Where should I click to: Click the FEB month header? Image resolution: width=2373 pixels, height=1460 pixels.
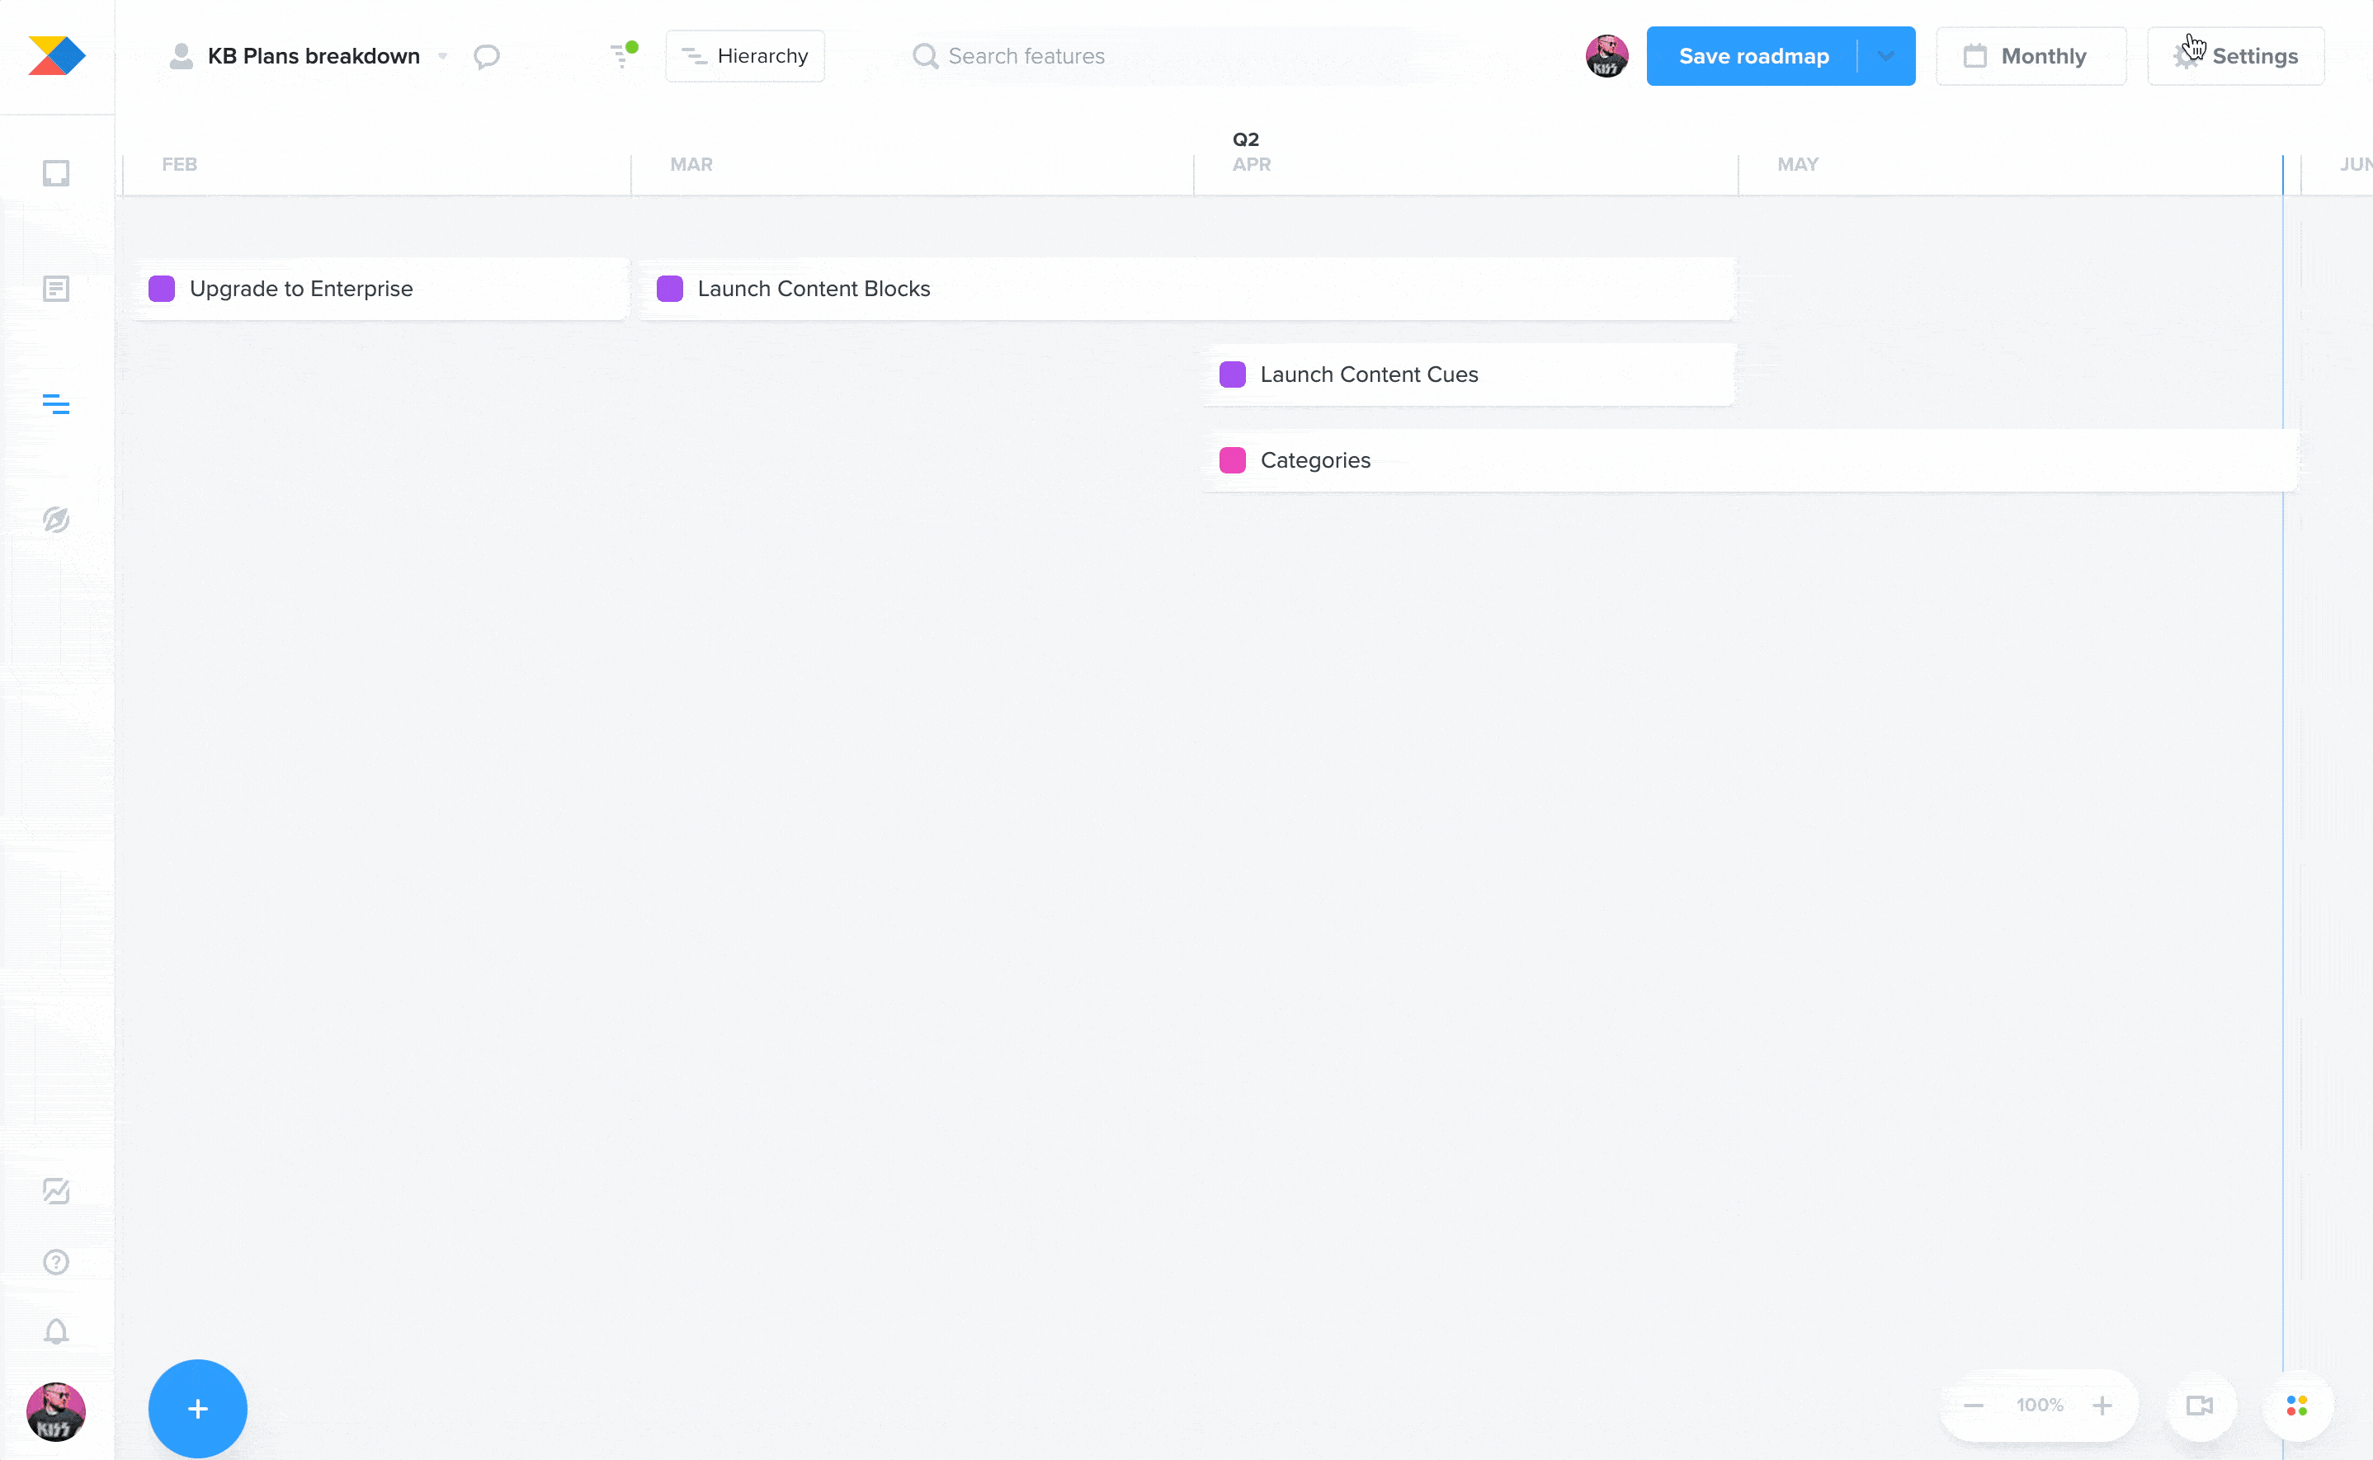(x=180, y=164)
